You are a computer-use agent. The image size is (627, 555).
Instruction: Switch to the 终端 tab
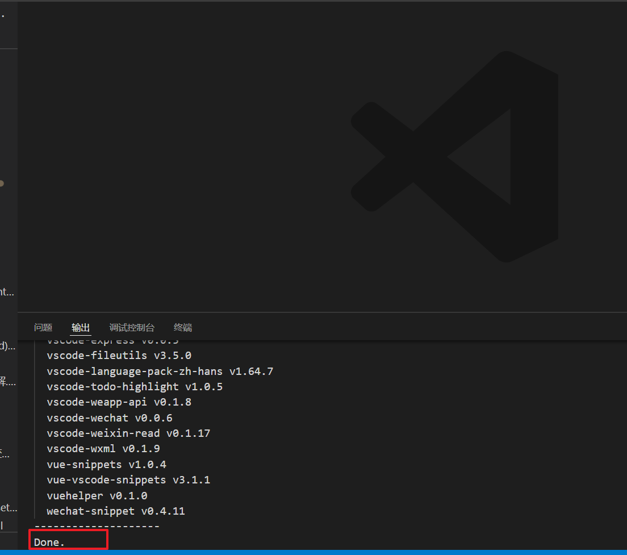pos(183,327)
